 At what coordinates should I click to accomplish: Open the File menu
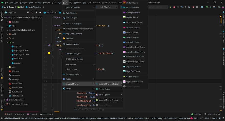[6, 3]
